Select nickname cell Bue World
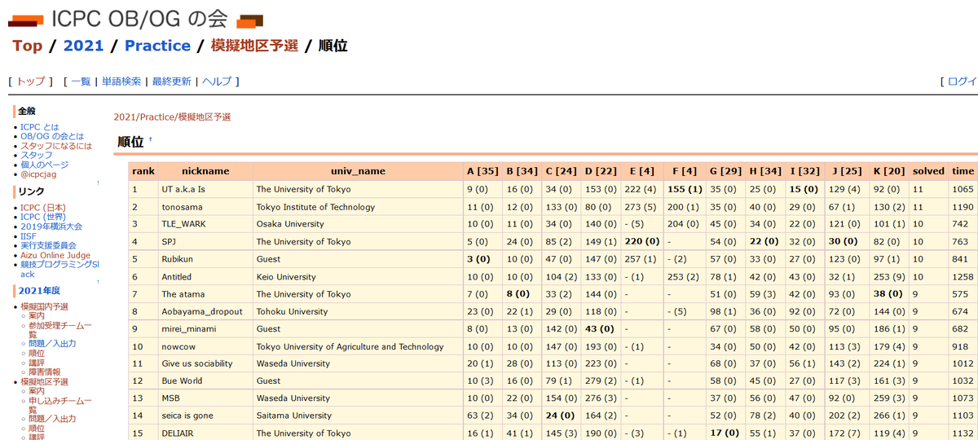 click(x=205, y=381)
